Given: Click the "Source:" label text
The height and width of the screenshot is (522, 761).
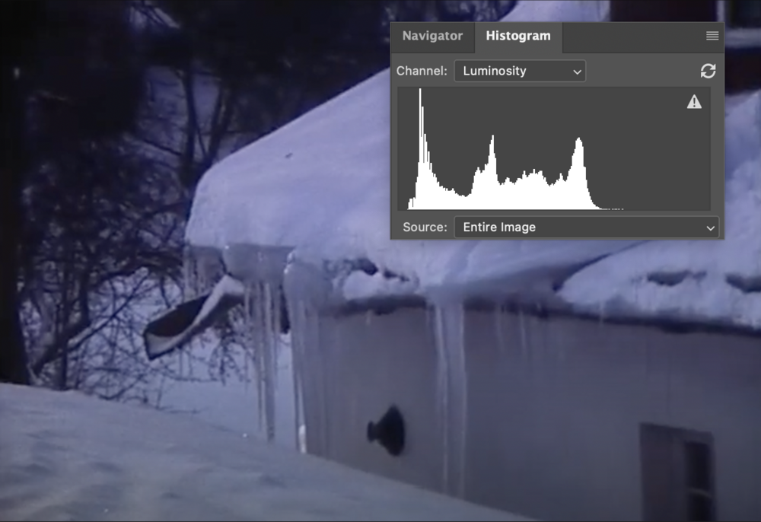Looking at the screenshot, I should pos(425,227).
